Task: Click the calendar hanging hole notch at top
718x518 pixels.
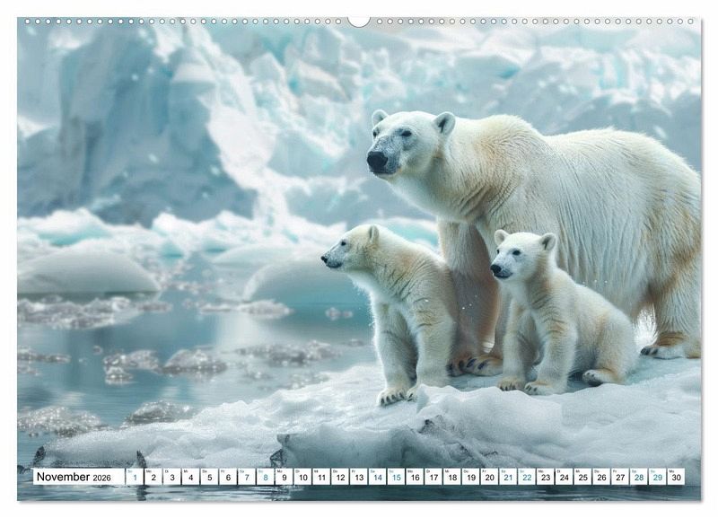Action: [x=359, y=21]
